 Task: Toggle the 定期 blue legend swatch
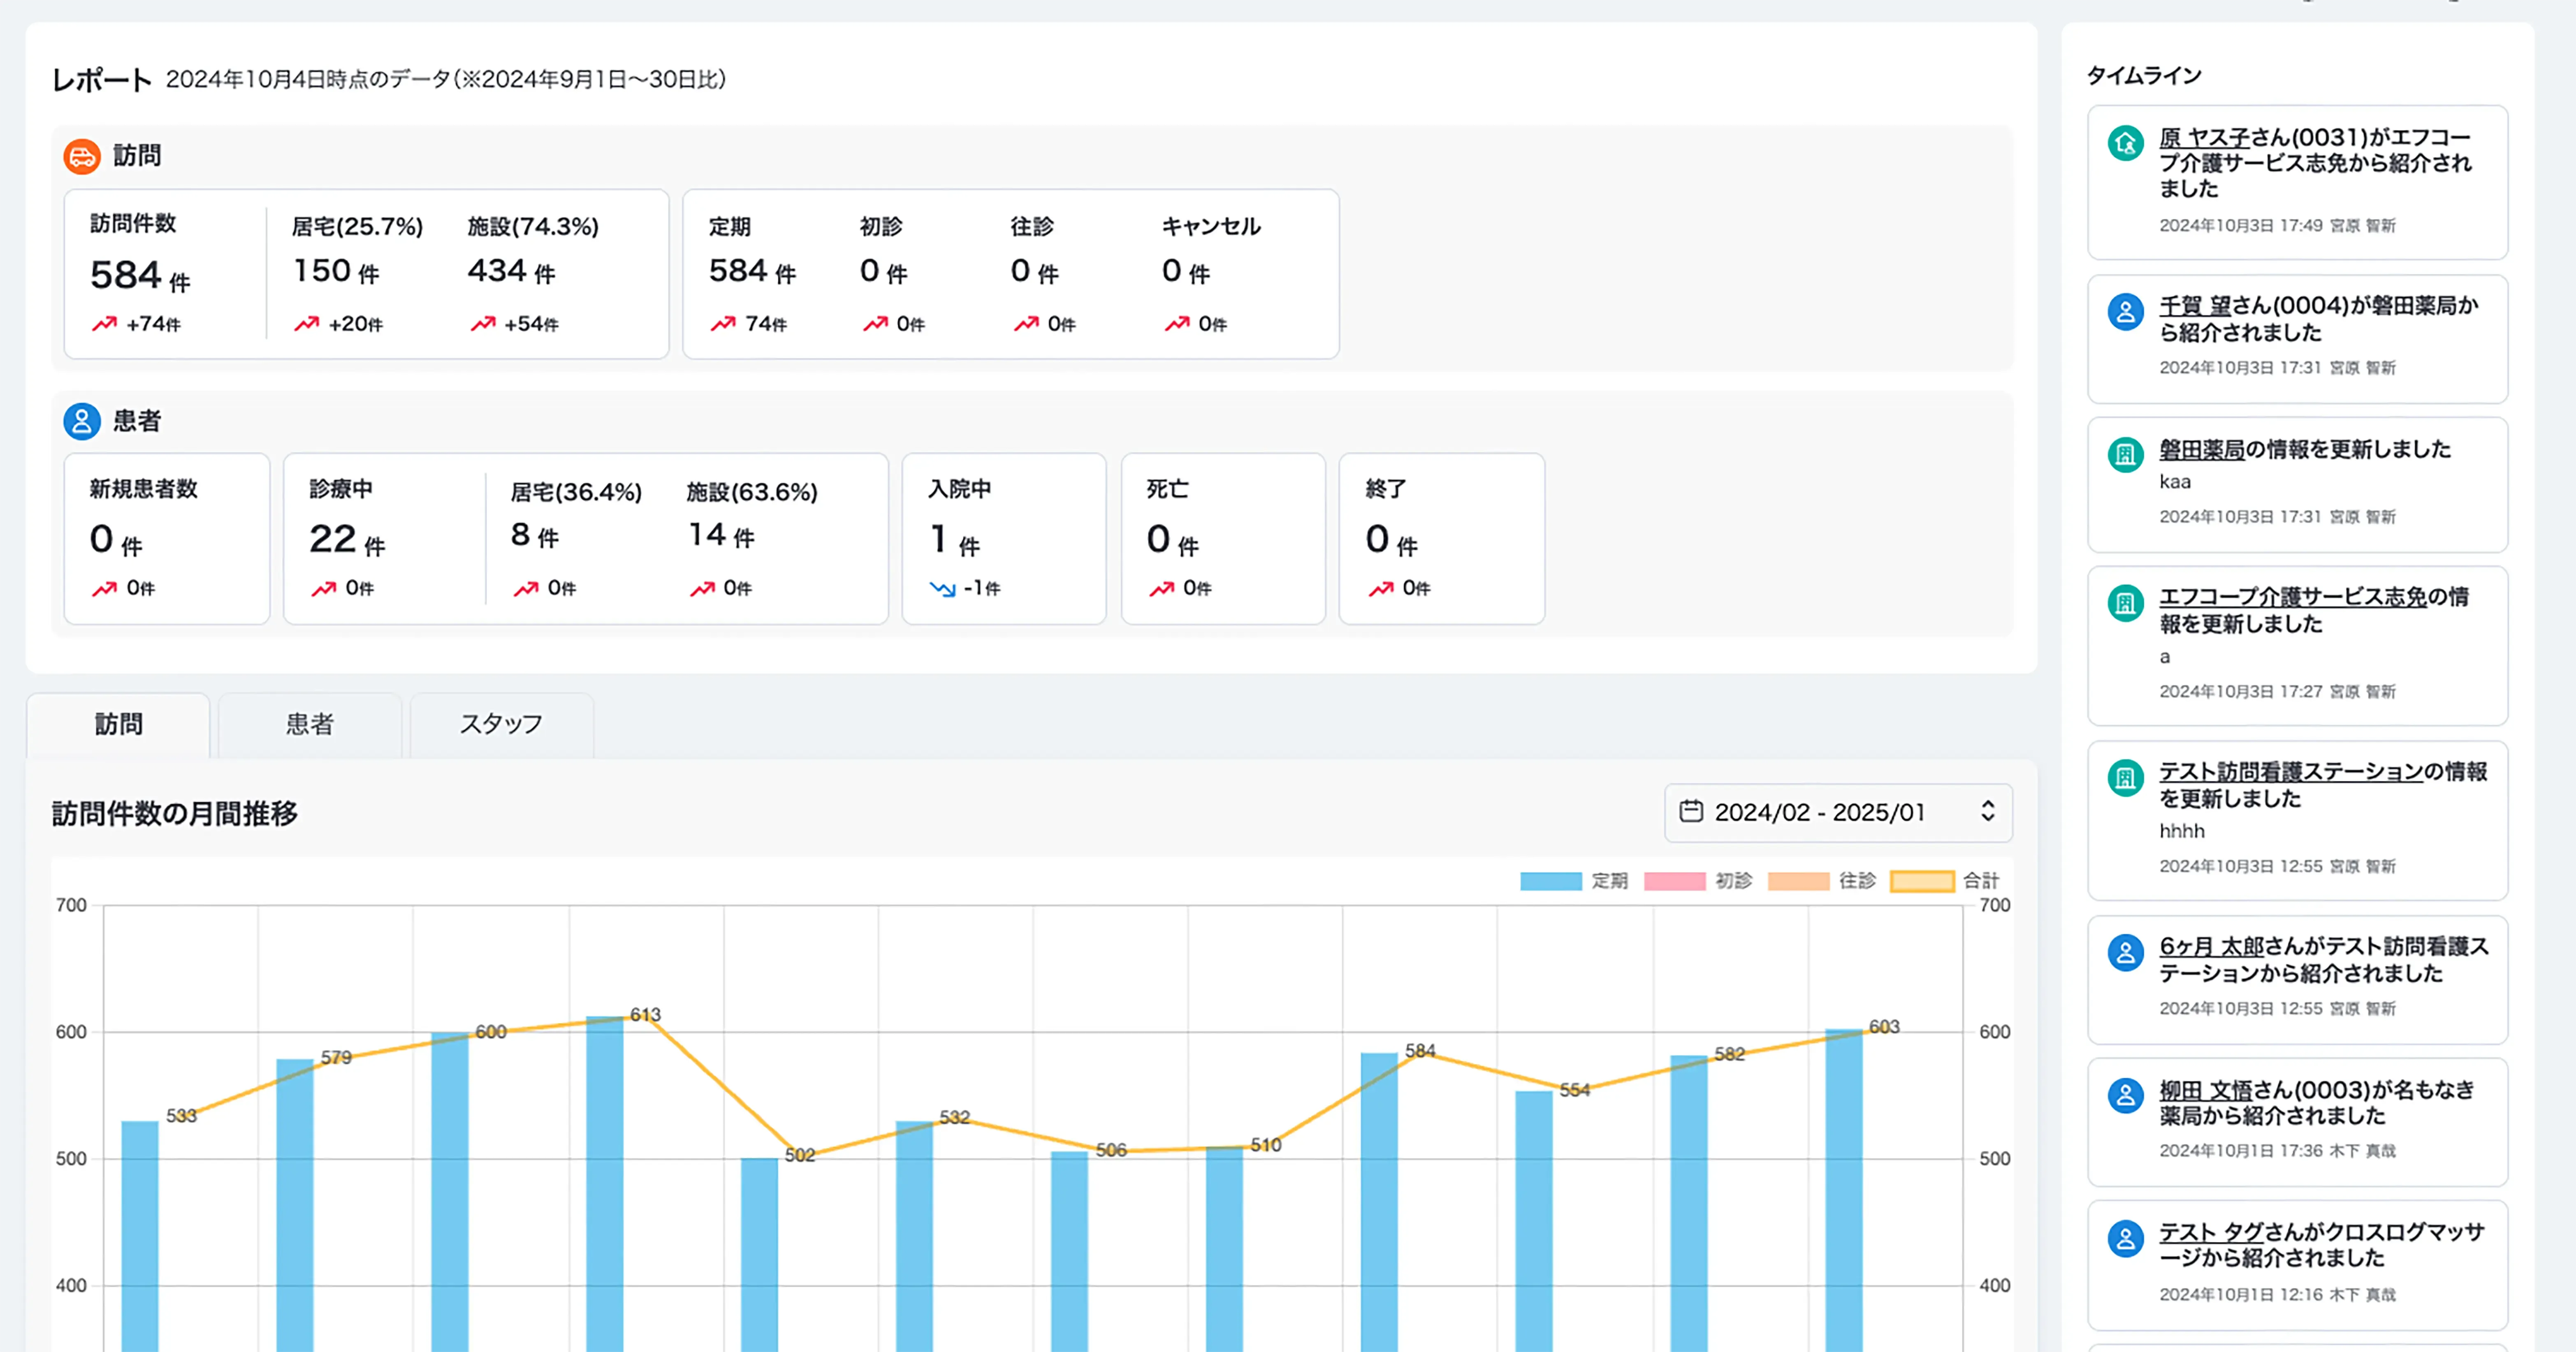tap(1551, 881)
